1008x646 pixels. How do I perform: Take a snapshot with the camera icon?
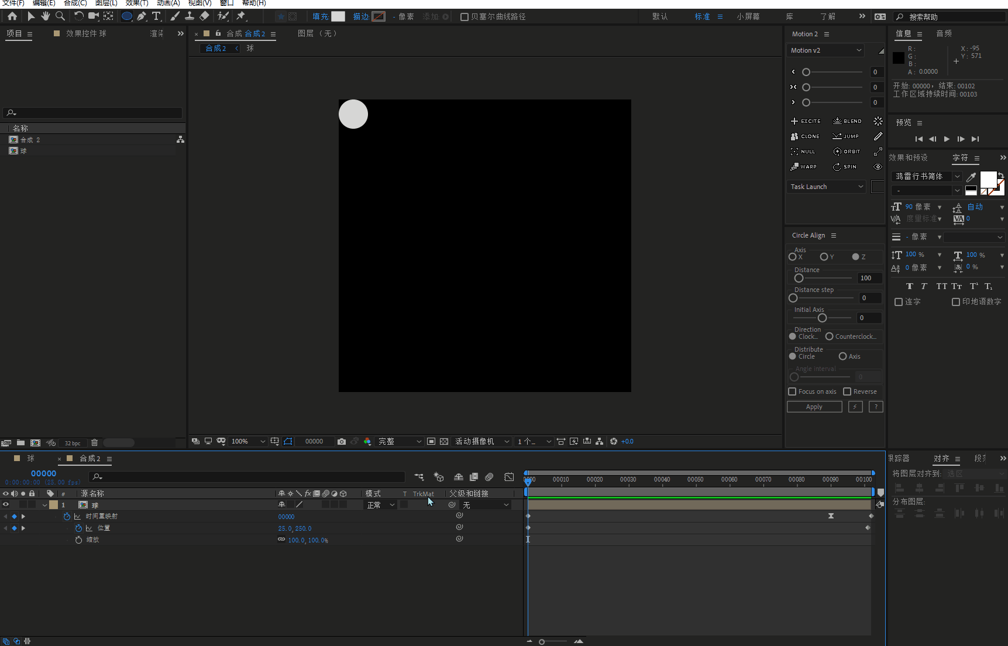click(x=342, y=441)
